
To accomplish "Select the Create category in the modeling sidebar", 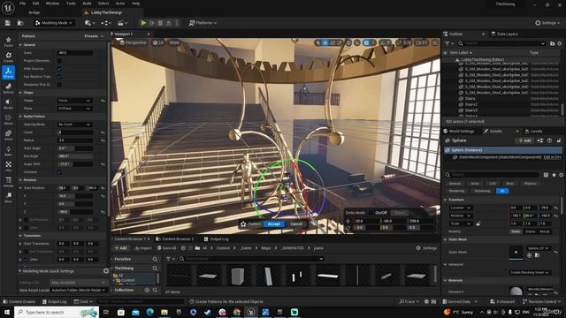I will pyautogui.click(x=8, y=57).
